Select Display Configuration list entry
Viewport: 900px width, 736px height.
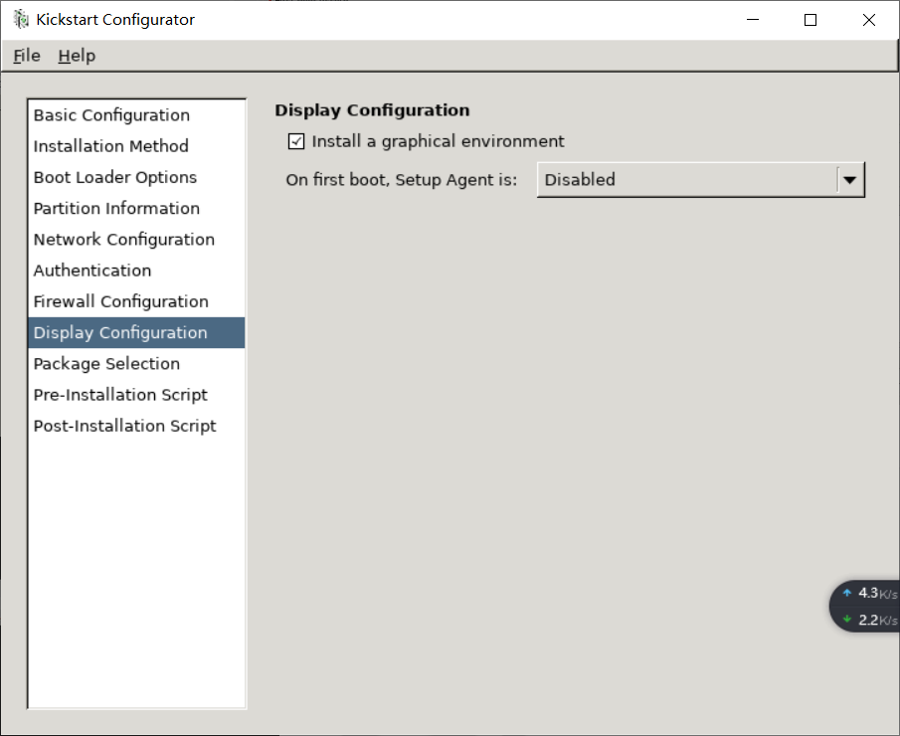pos(136,332)
